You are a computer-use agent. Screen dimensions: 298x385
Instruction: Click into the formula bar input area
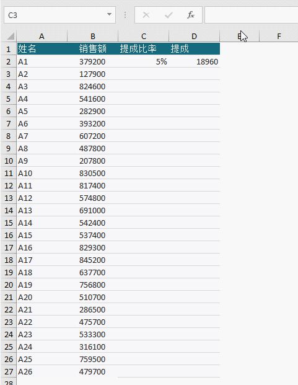[x=252, y=15]
